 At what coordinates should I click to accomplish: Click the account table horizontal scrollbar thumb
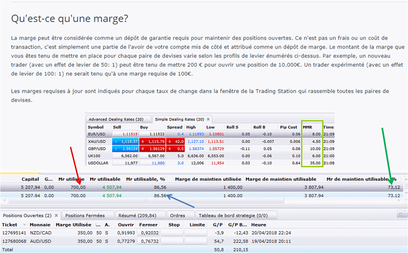[146, 201]
